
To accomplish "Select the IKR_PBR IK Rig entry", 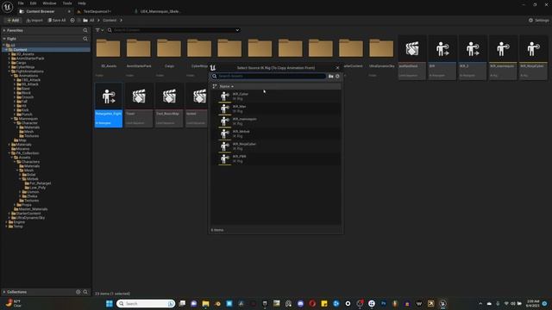I will click(x=276, y=158).
